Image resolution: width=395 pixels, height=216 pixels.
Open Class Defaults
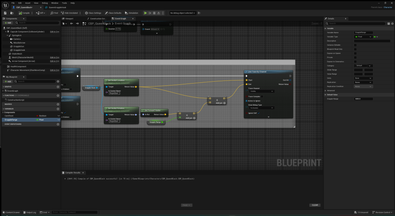[x=114, y=13]
